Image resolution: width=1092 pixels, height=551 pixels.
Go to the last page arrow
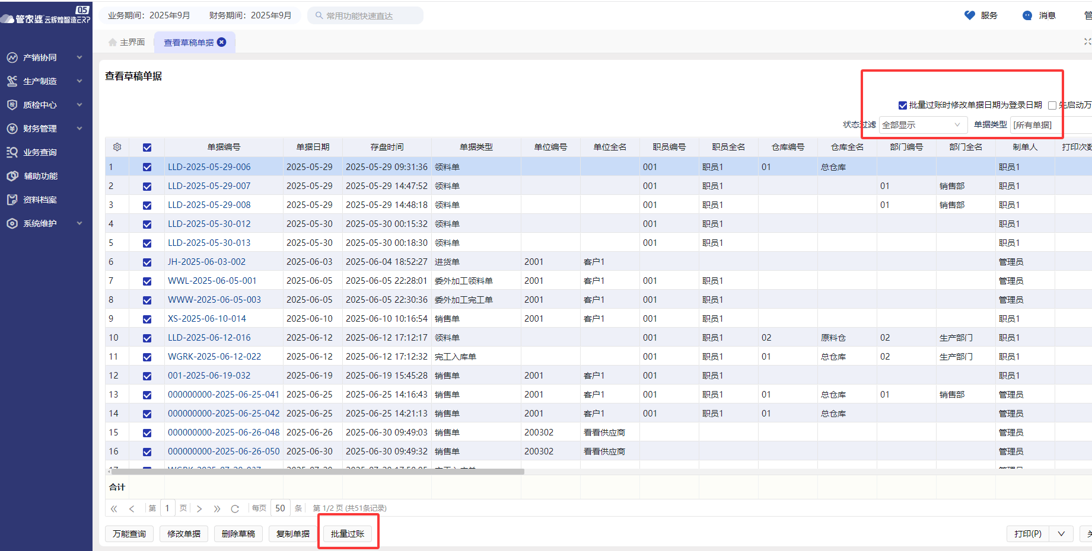click(217, 508)
